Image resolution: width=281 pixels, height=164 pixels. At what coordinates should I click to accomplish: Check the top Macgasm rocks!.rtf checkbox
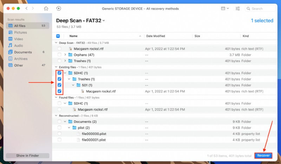[x=59, y=49]
